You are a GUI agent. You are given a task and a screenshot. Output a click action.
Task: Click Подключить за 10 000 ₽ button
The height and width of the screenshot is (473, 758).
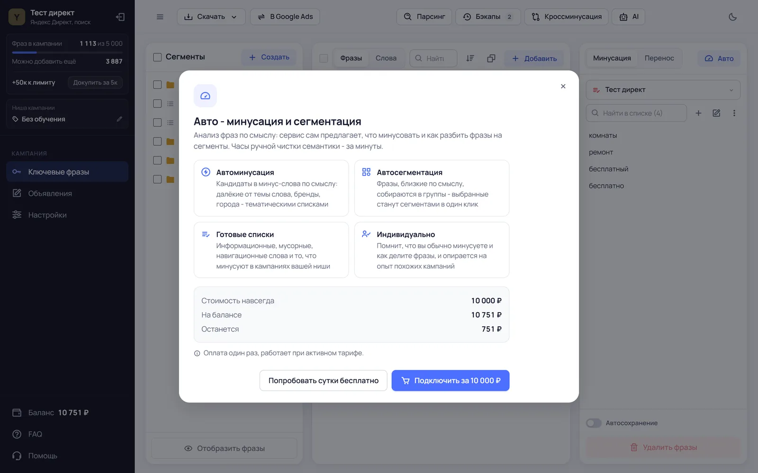pyautogui.click(x=451, y=381)
